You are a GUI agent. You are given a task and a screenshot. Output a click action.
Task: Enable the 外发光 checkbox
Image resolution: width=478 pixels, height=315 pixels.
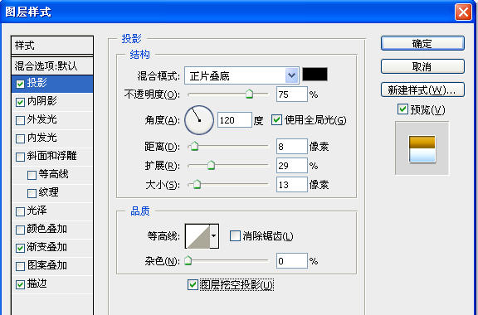pos(20,120)
